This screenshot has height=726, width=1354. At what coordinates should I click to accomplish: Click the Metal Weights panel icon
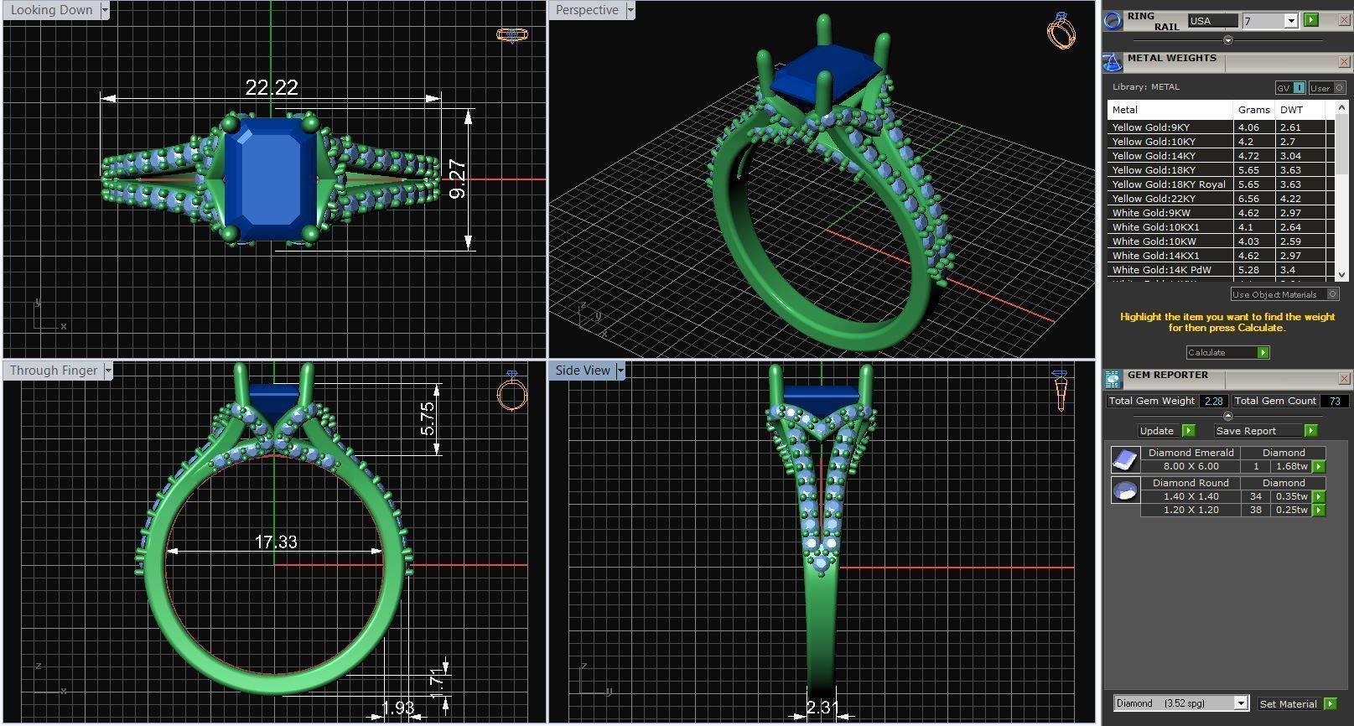(x=1113, y=62)
